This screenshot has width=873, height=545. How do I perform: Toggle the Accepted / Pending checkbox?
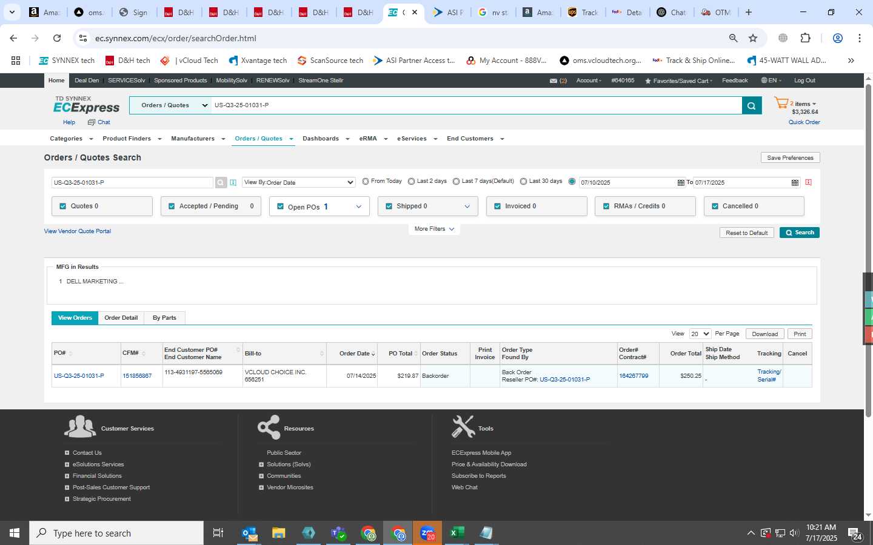point(172,206)
